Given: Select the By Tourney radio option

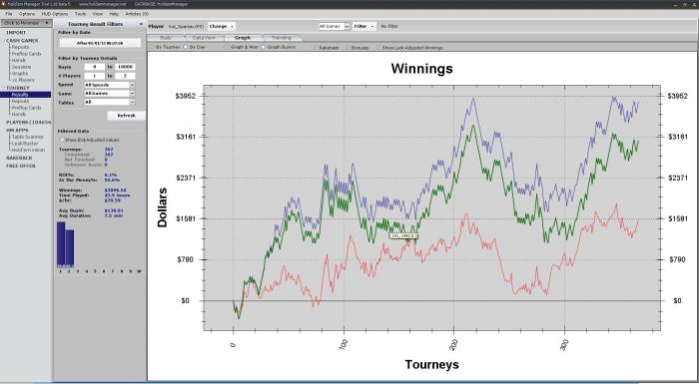Looking at the screenshot, I should pyautogui.click(x=152, y=47).
